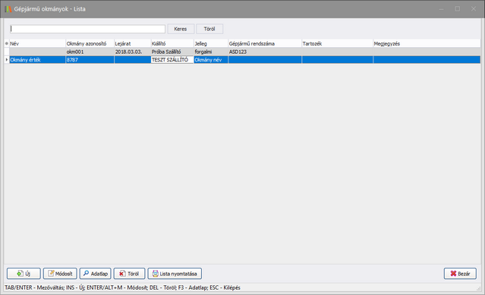The height and width of the screenshot is (295, 485).
Task: Open Adatlap with the magnifier icon
Action: click(86, 273)
